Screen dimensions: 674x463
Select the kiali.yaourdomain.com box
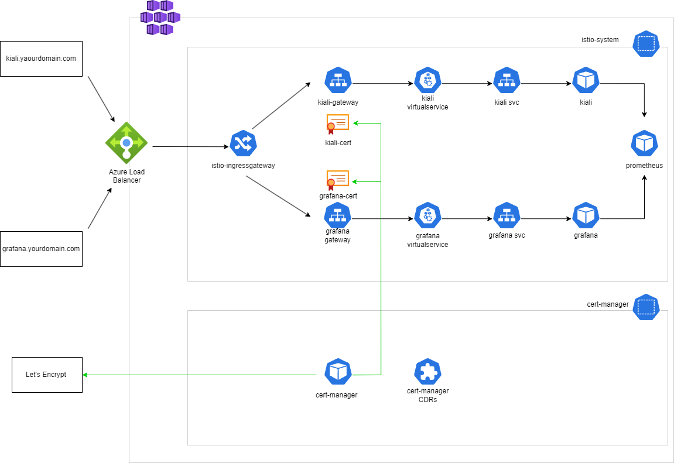(41, 59)
